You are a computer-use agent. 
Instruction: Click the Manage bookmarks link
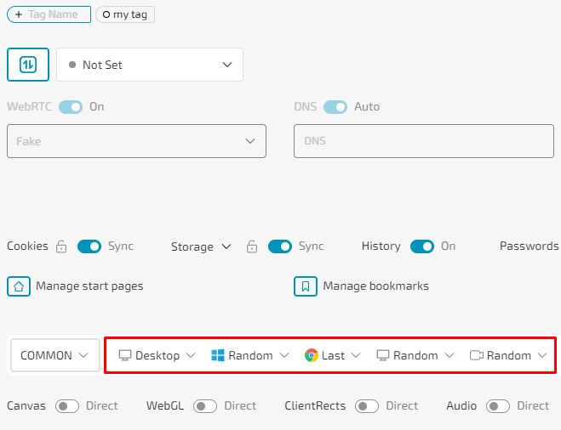click(x=376, y=286)
